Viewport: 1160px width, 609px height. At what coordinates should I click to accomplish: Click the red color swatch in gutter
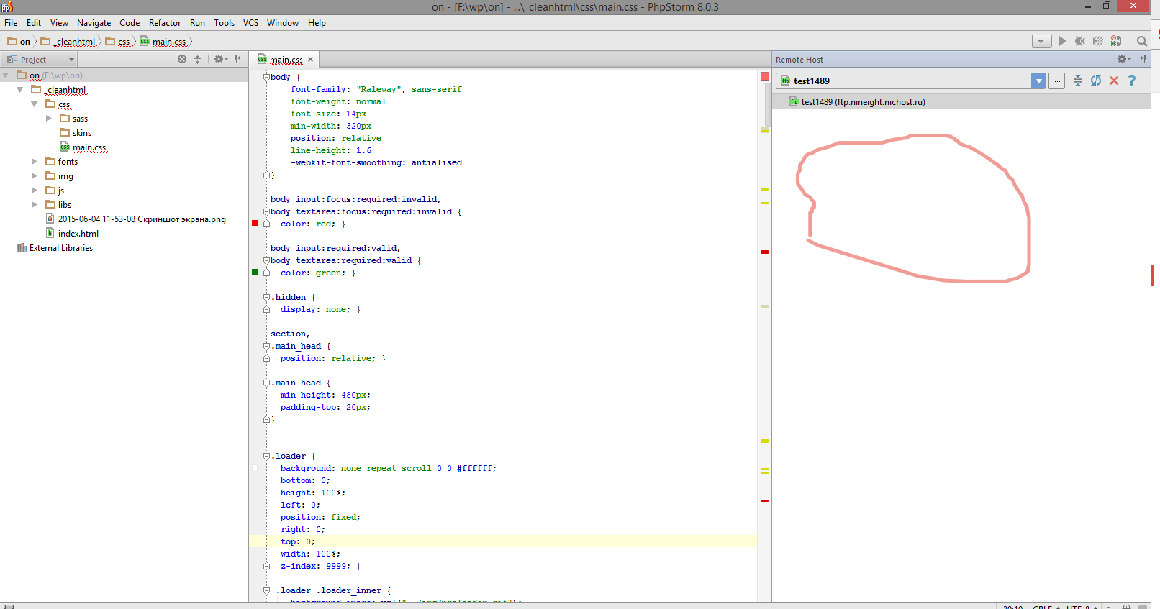[x=255, y=223]
